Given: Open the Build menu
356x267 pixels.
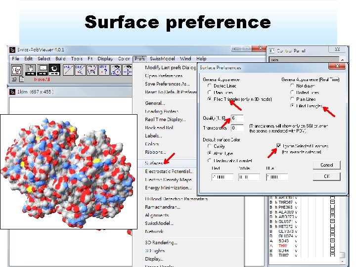Looking at the screenshot, I should 60,58.
